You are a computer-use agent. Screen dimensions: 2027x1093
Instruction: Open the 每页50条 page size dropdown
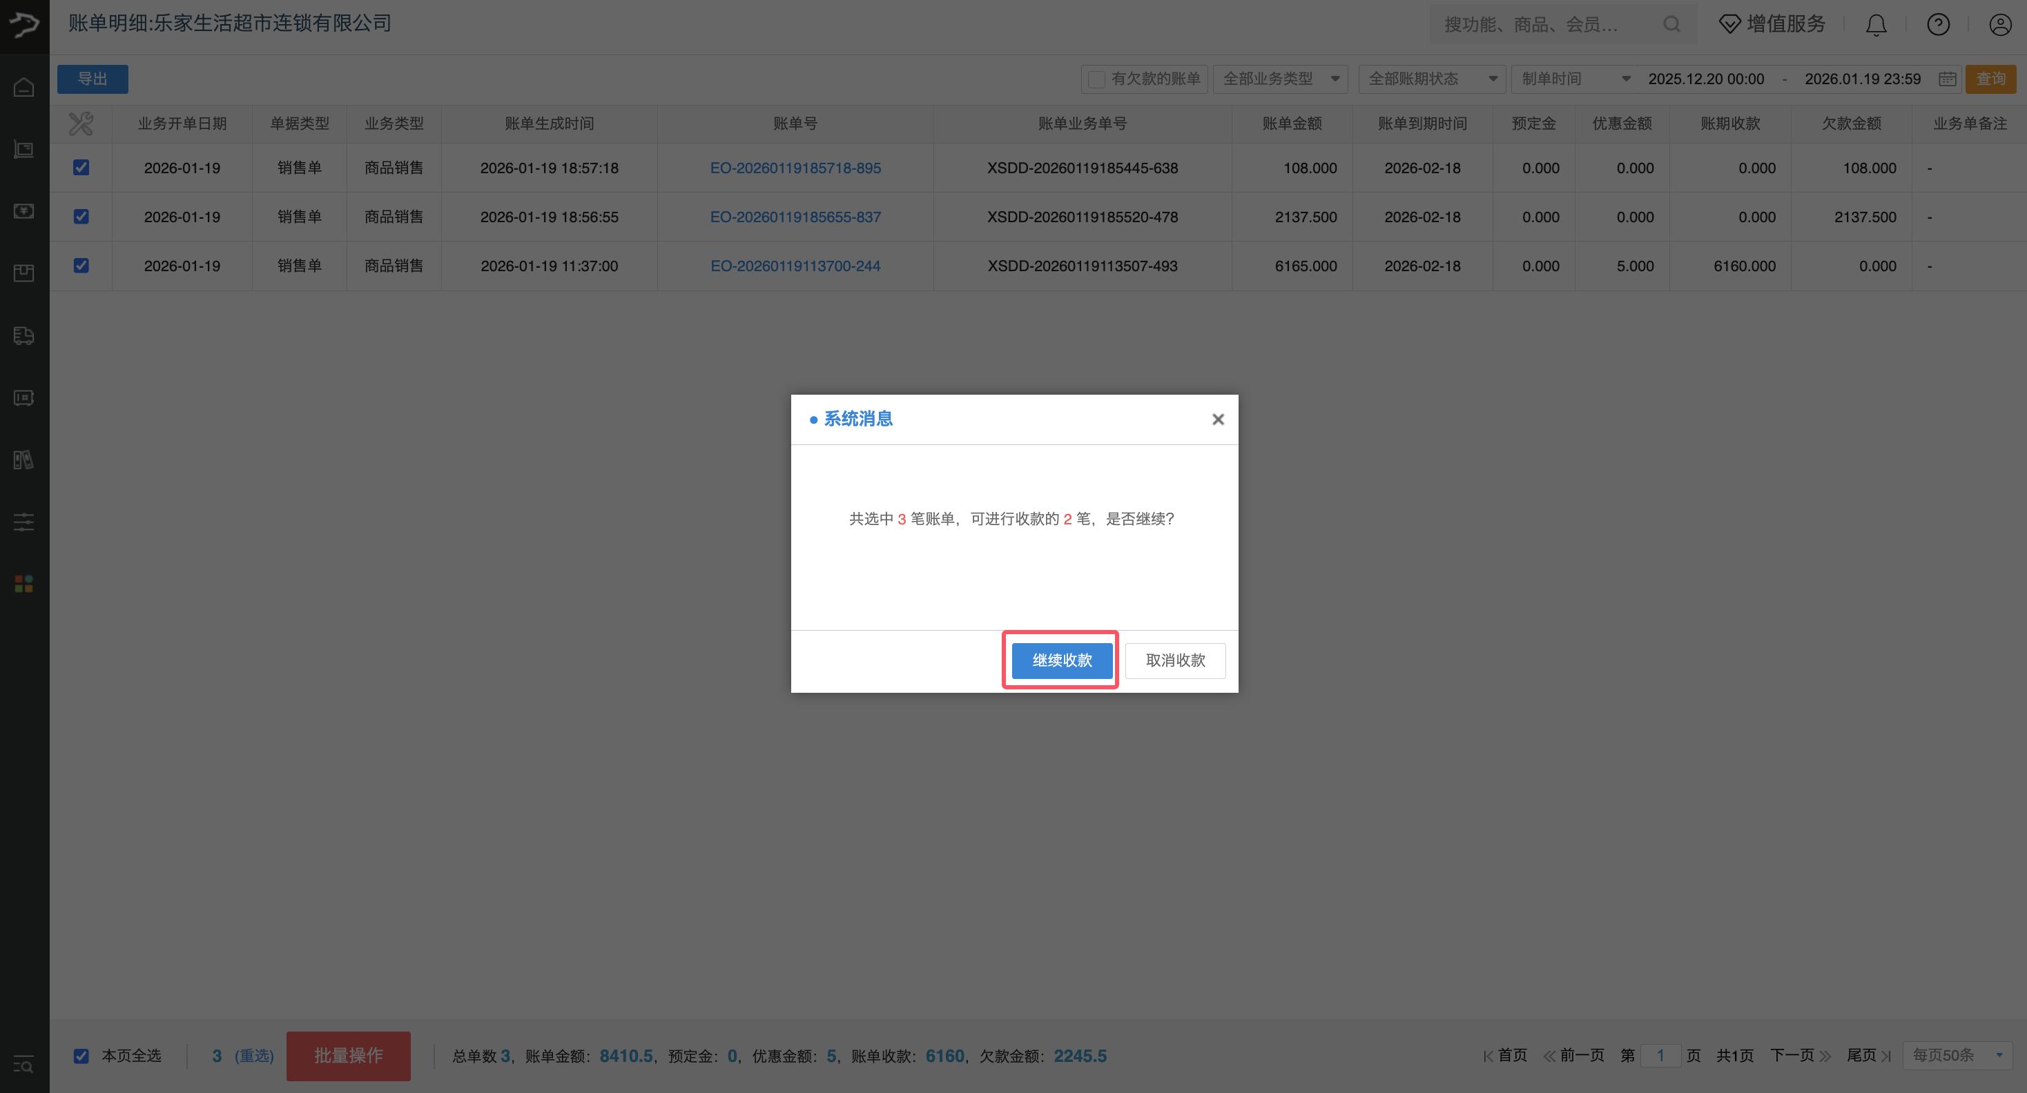pyautogui.click(x=1957, y=1055)
